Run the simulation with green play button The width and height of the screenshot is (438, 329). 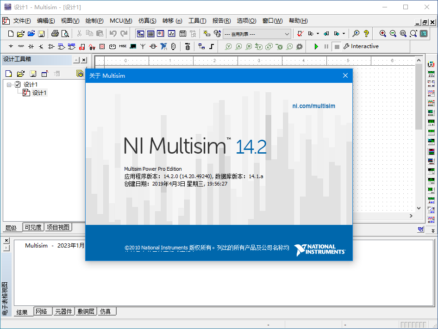pyautogui.click(x=316, y=46)
